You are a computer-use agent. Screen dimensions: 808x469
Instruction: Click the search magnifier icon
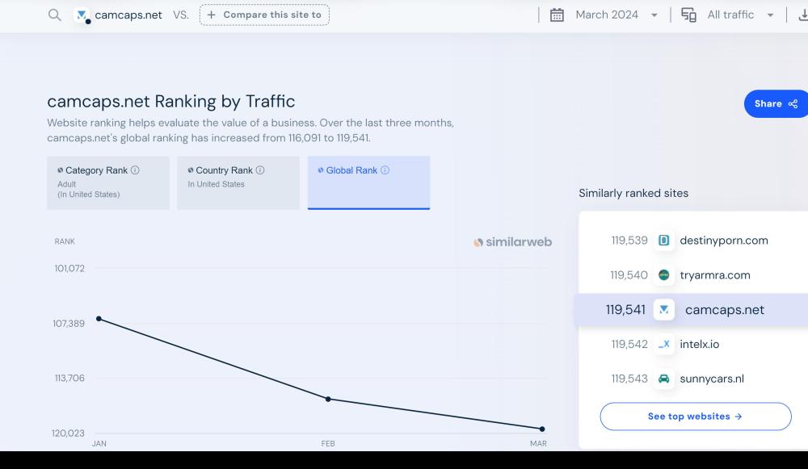54,15
